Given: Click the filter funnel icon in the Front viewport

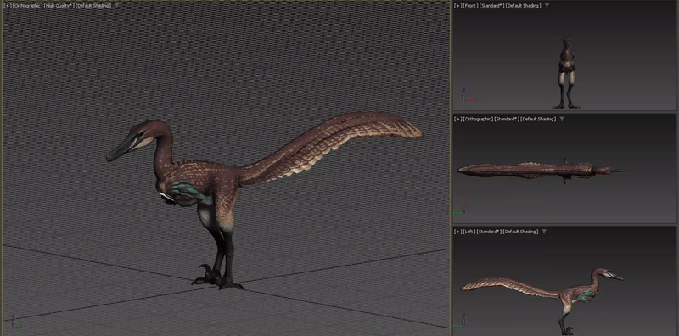Looking at the screenshot, I should coord(547,6).
